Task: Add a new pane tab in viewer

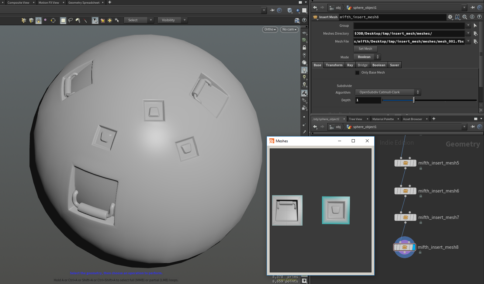Action: click(110, 2)
